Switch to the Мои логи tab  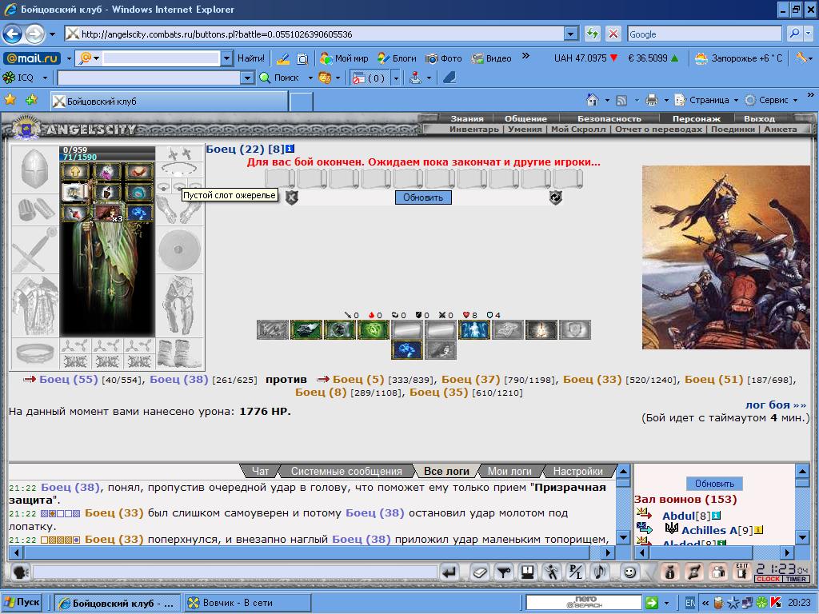(509, 471)
